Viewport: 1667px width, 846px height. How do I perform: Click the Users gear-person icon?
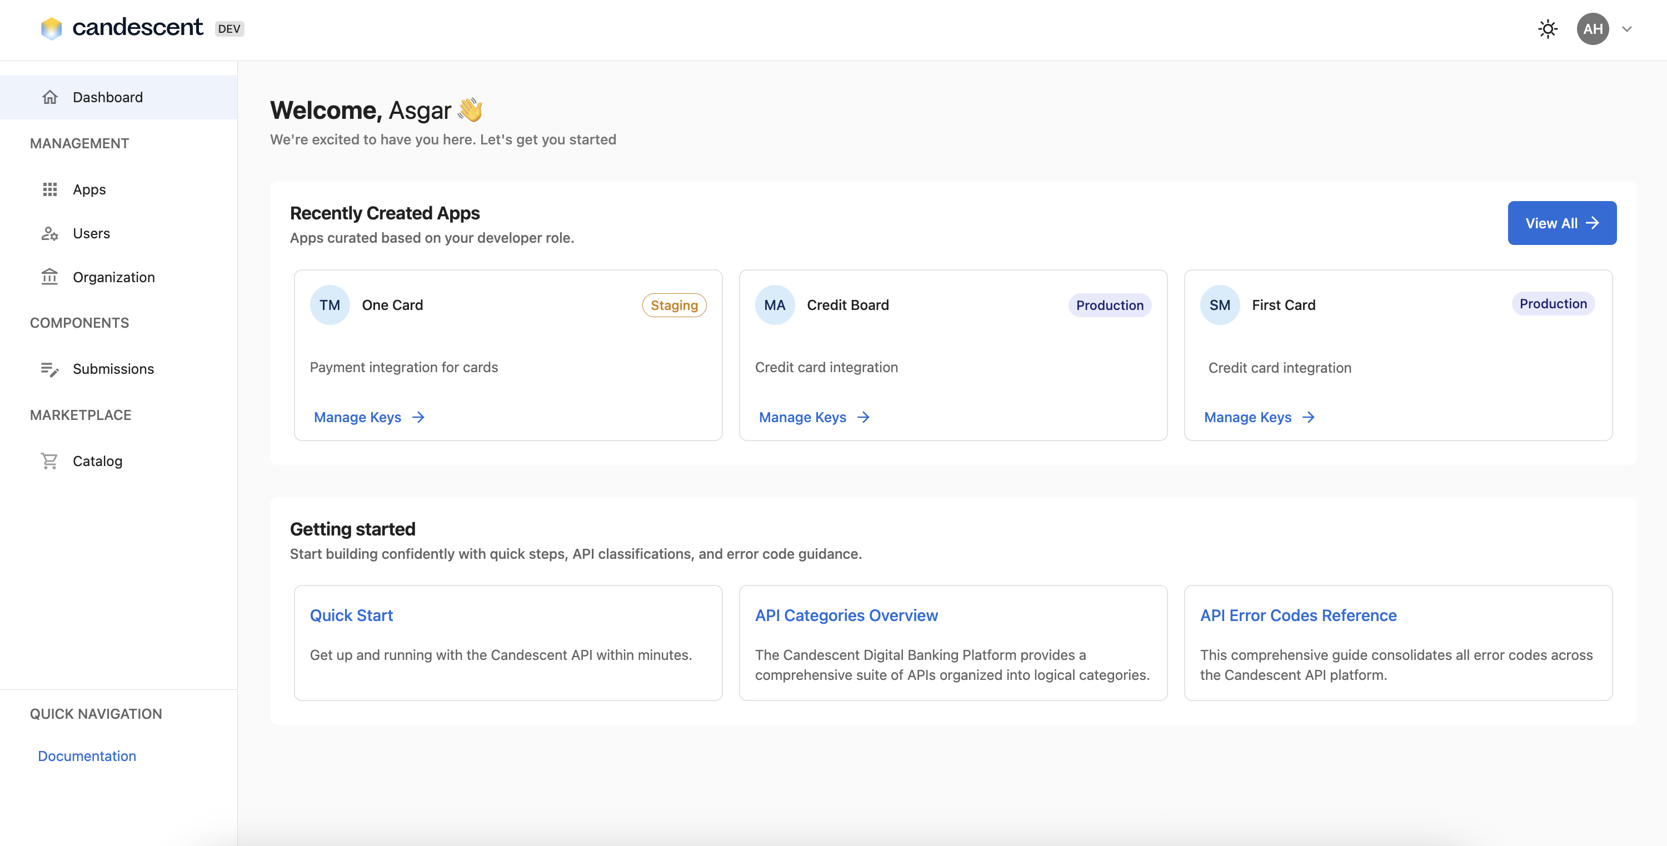coord(50,233)
